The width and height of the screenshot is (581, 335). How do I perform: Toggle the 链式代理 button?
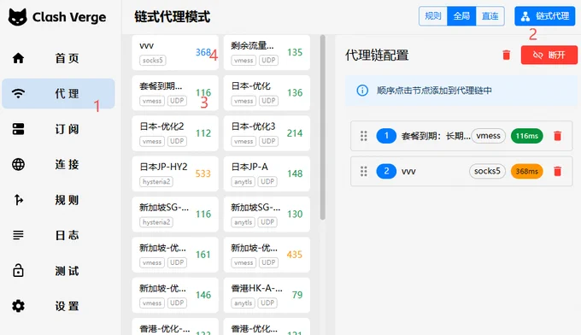point(545,16)
